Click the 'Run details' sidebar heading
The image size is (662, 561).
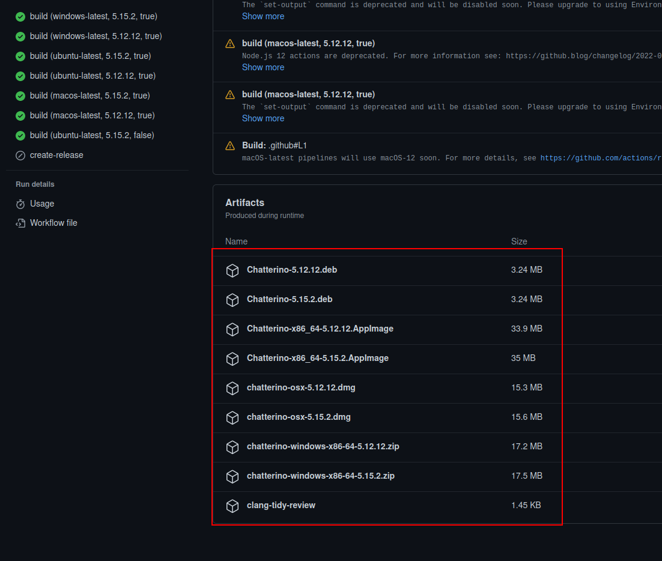(35, 184)
